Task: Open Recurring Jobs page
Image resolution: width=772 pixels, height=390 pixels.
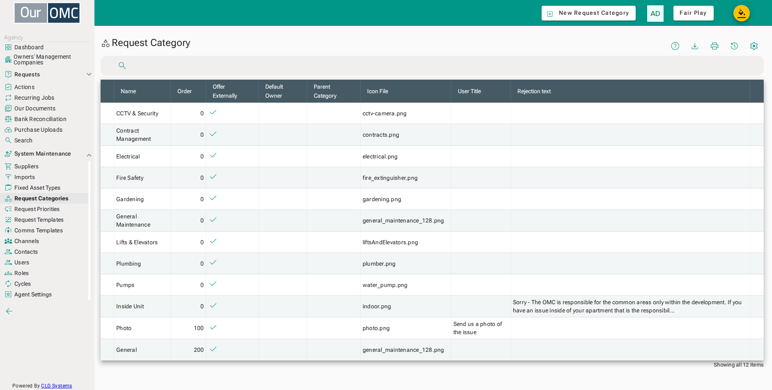Action: 34,98
